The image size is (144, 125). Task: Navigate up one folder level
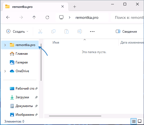point(34,17)
